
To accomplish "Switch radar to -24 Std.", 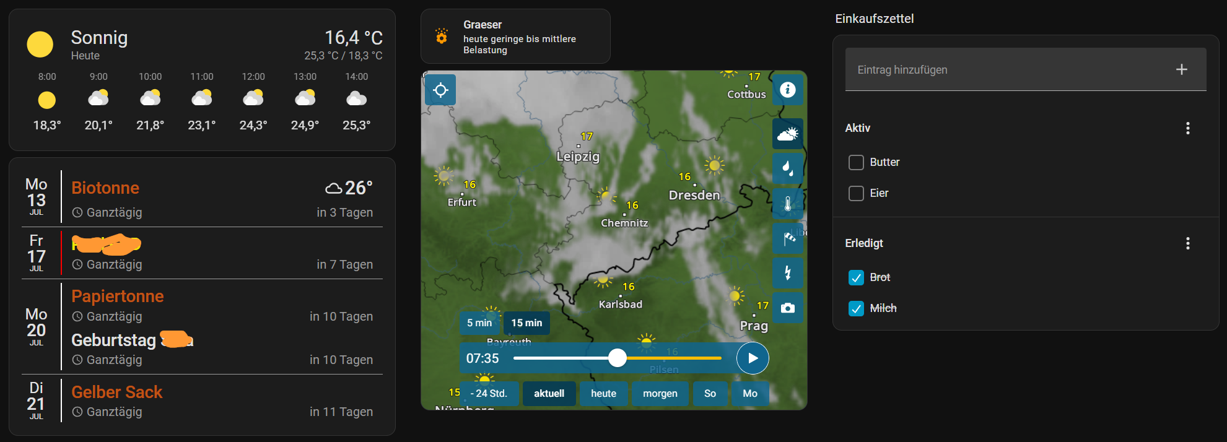I will [489, 394].
